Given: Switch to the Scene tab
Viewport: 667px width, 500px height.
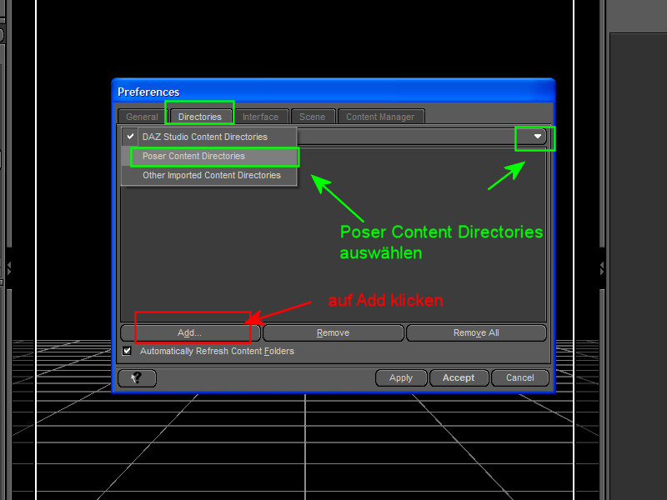Looking at the screenshot, I should [x=312, y=117].
